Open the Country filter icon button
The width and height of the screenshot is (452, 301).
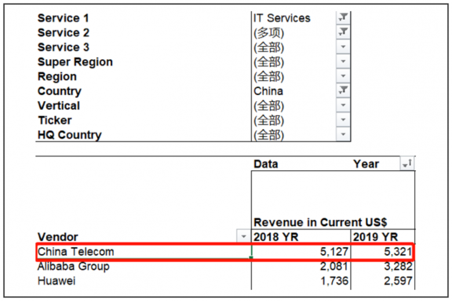coord(343,90)
